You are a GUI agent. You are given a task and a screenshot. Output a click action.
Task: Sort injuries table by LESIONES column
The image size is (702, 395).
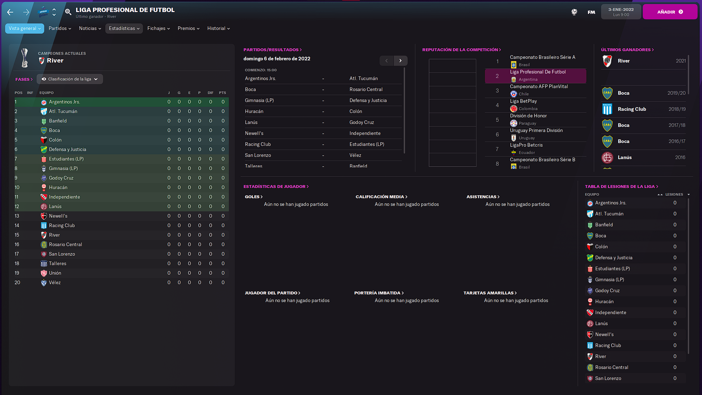(674, 195)
